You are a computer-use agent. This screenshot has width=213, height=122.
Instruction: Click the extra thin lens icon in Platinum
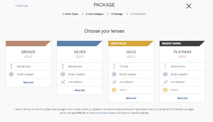(165, 66)
